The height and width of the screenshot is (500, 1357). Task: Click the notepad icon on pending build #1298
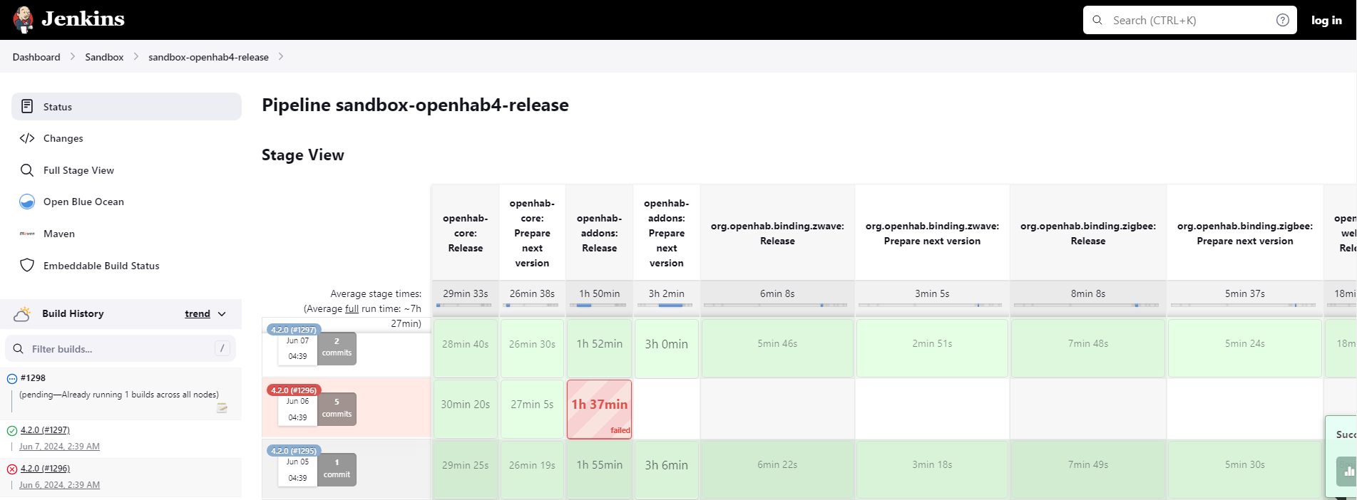click(x=222, y=408)
